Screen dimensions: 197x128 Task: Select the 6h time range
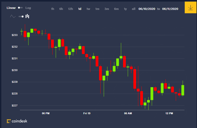pyautogui.click(x=61, y=9)
